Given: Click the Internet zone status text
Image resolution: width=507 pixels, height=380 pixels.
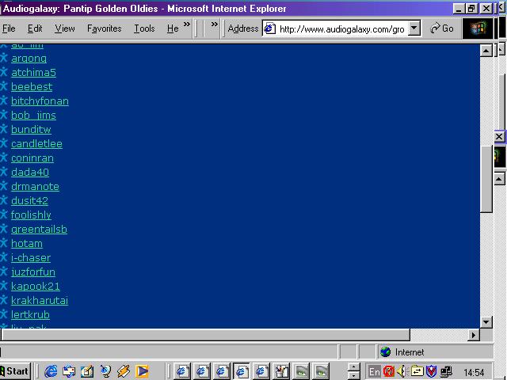Looking at the screenshot, I should click(x=410, y=351).
